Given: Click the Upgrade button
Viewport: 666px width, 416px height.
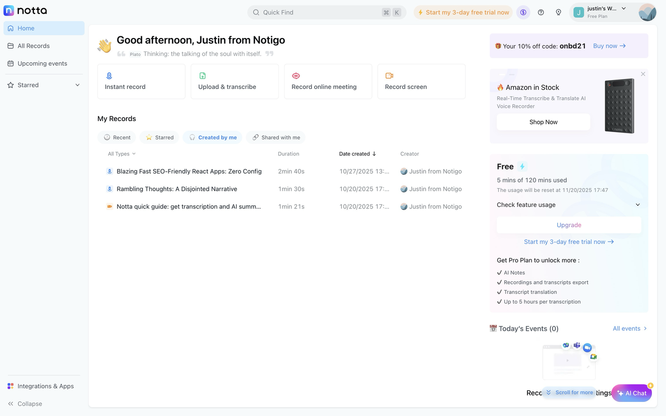Looking at the screenshot, I should pyautogui.click(x=569, y=225).
